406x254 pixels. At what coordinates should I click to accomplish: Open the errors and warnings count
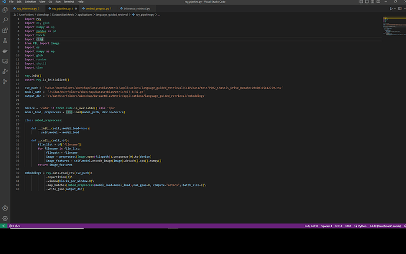(x=15, y=226)
